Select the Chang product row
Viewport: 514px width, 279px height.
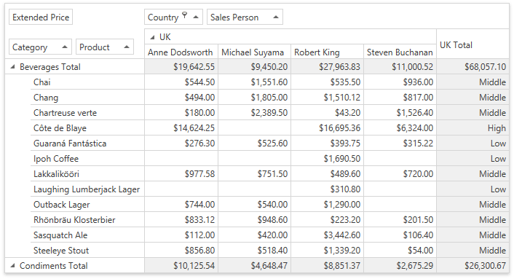pos(87,98)
